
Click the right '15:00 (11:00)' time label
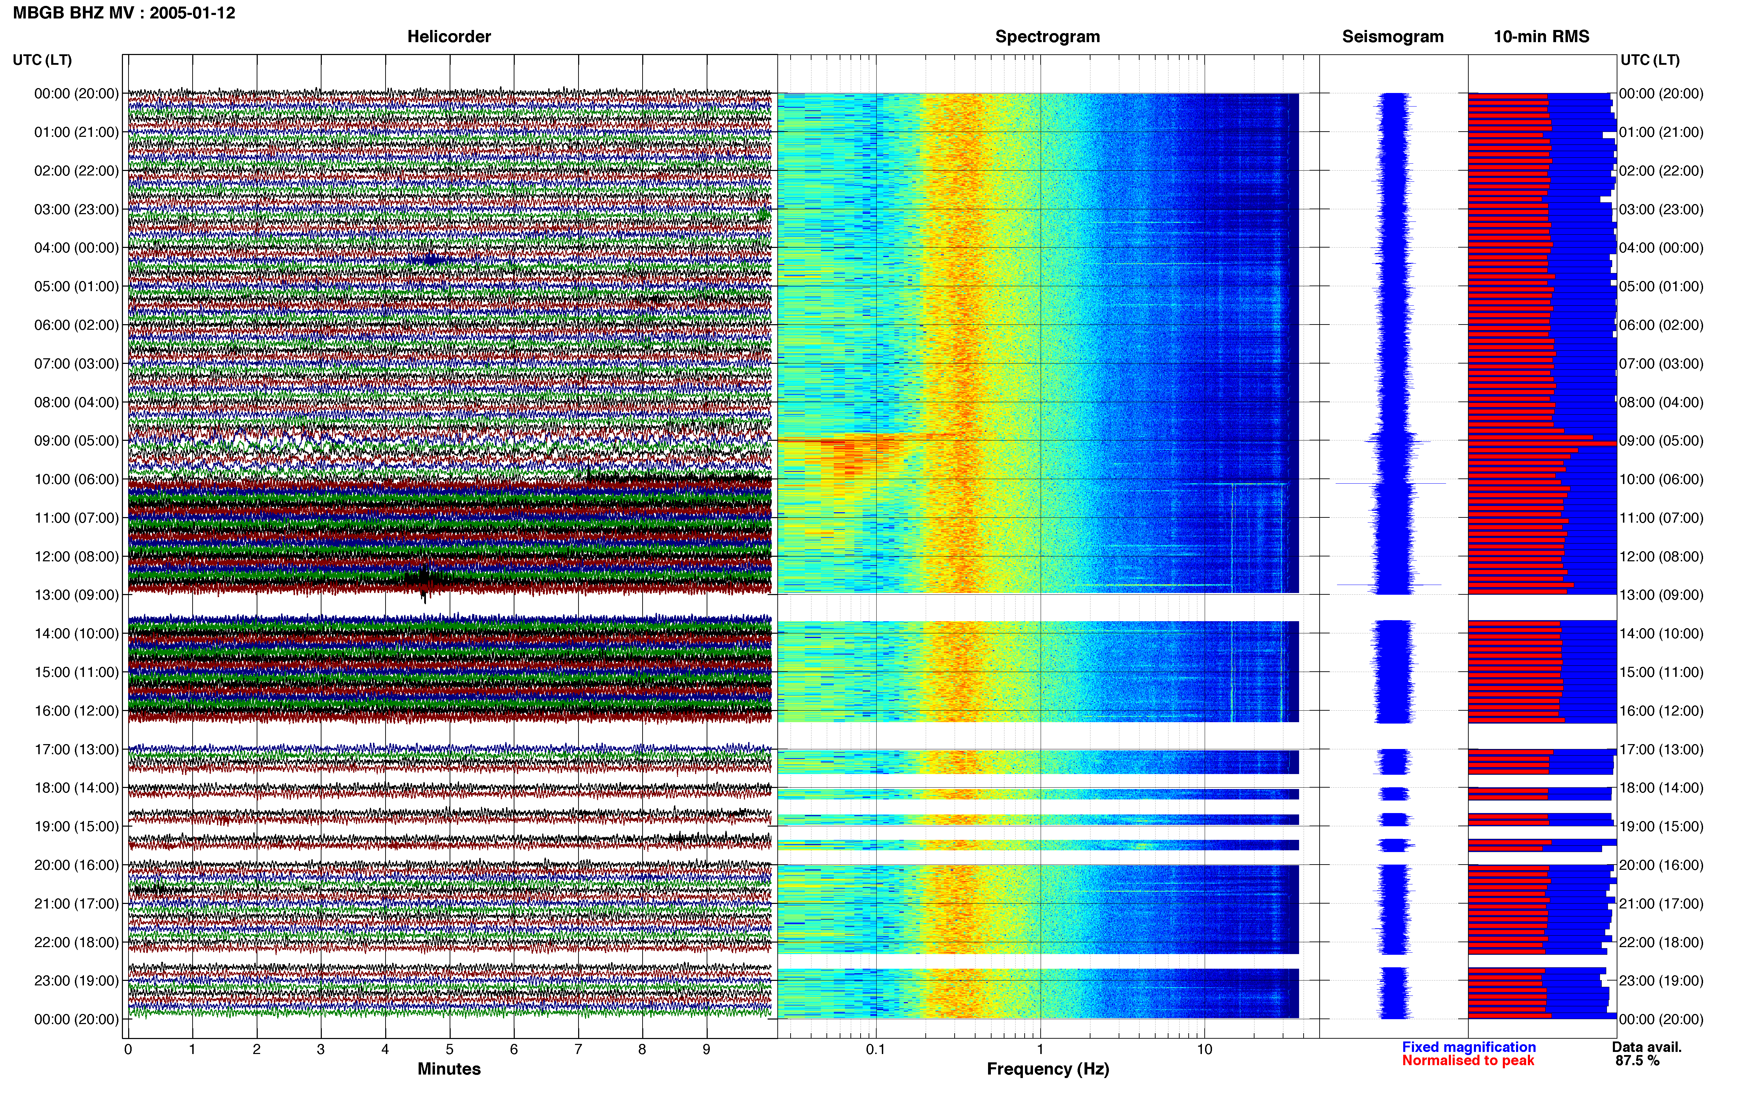1661,672
